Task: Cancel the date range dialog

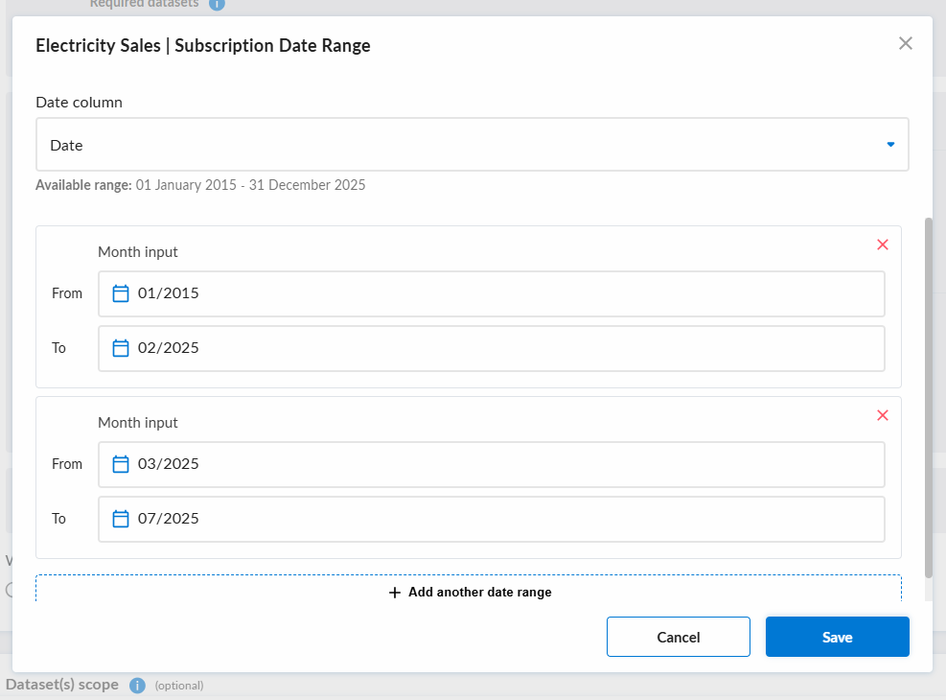Action: (679, 637)
